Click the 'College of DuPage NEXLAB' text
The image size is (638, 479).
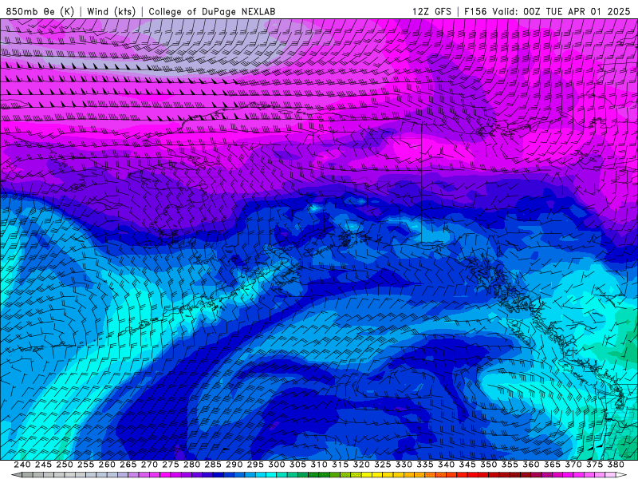pyautogui.click(x=212, y=11)
